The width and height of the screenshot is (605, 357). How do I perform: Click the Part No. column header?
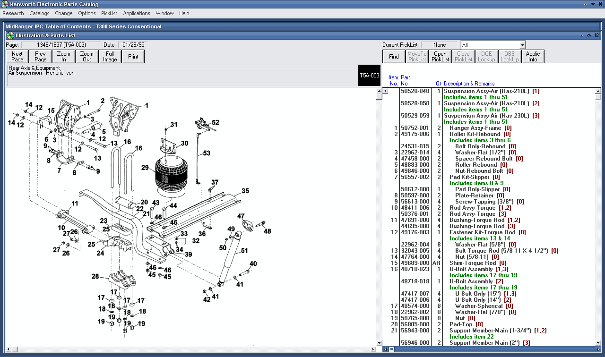405,80
